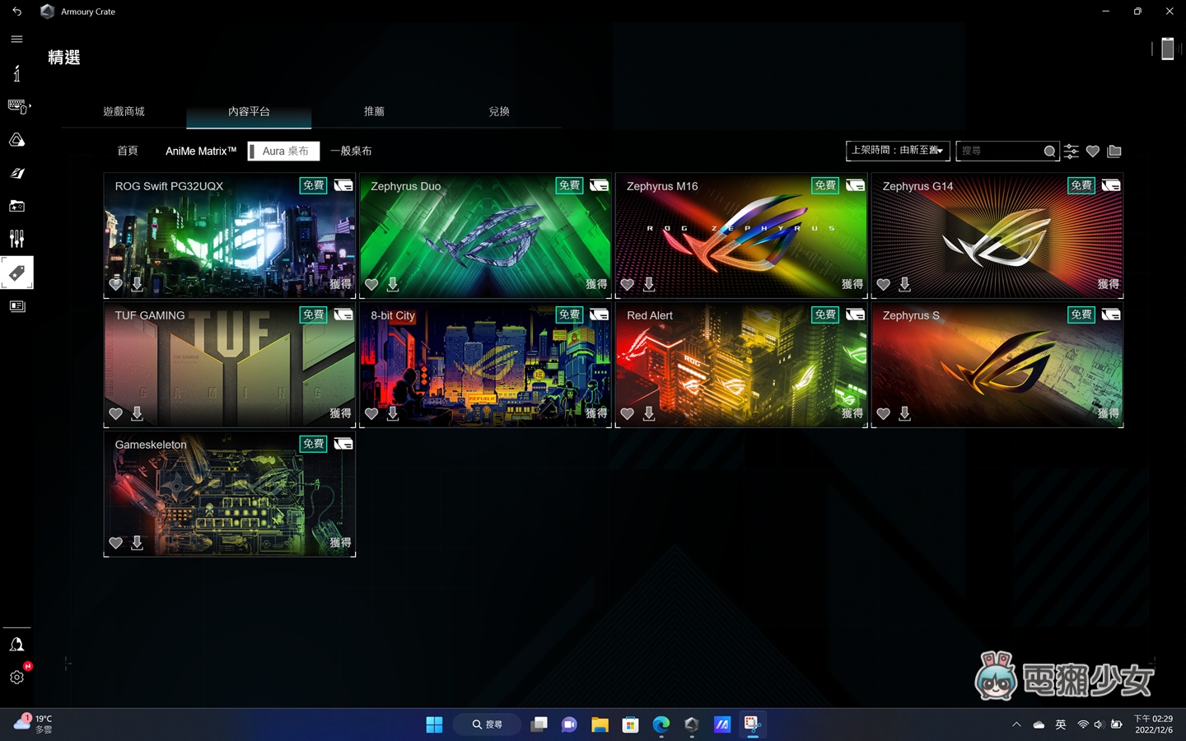Screen dimensions: 1186x741
Task: Click the 搜尋 search input field
Action: [998, 151]
